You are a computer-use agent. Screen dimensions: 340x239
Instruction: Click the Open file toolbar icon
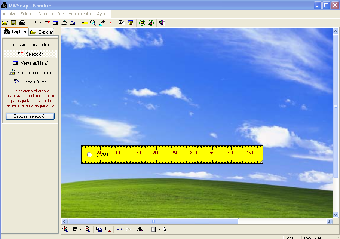point(5,23)
